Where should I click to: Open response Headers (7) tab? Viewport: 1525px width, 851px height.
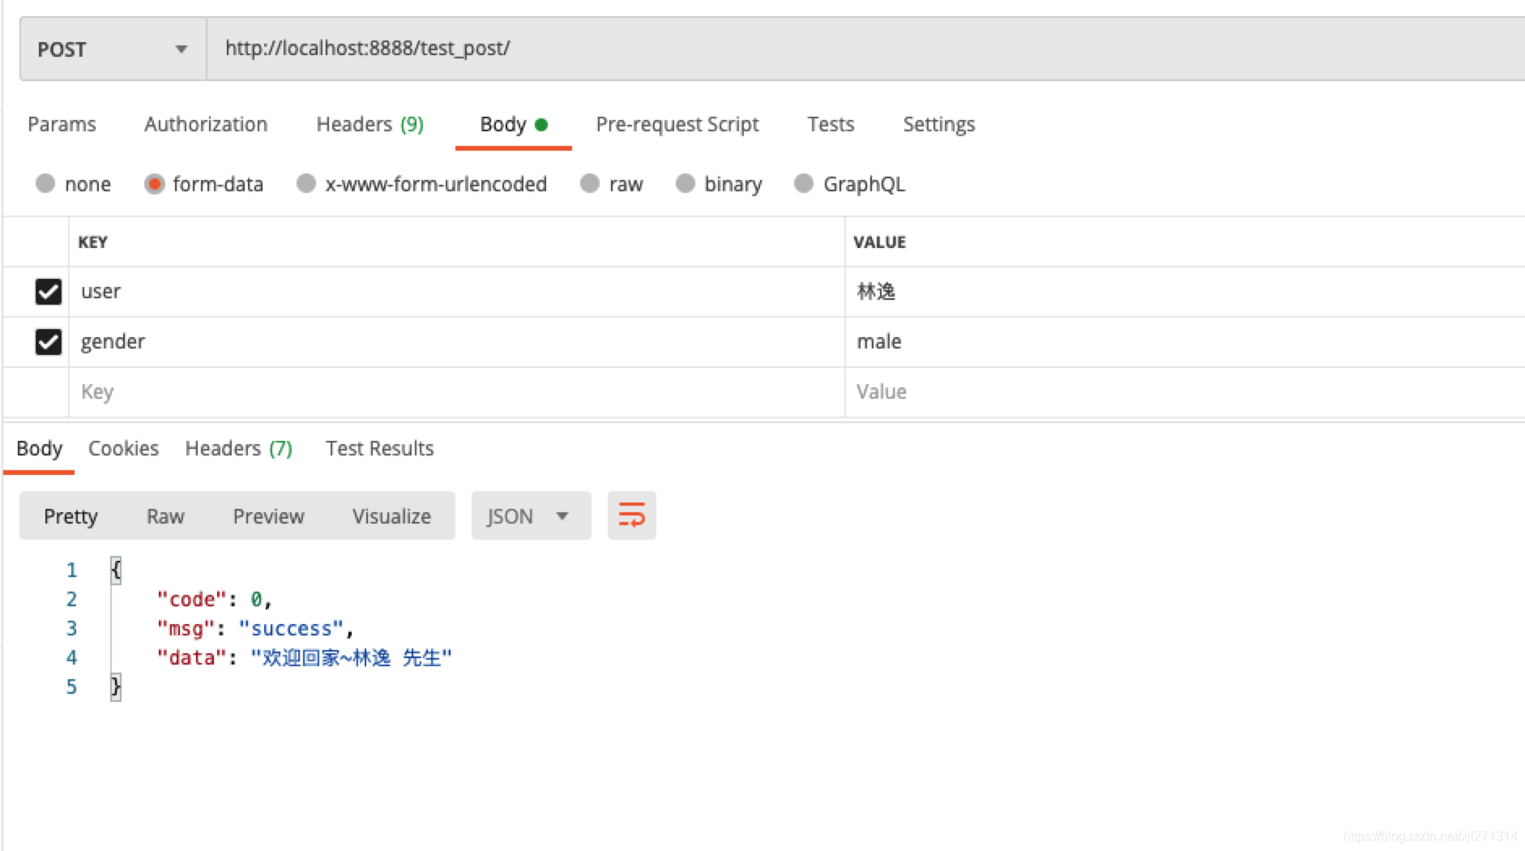pyautogui.click(x=238, y=448)
